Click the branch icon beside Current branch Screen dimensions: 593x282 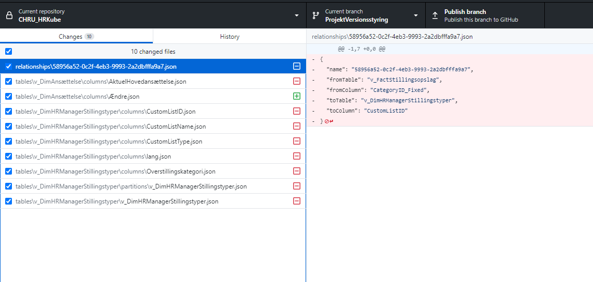click(x=315, y=15)
